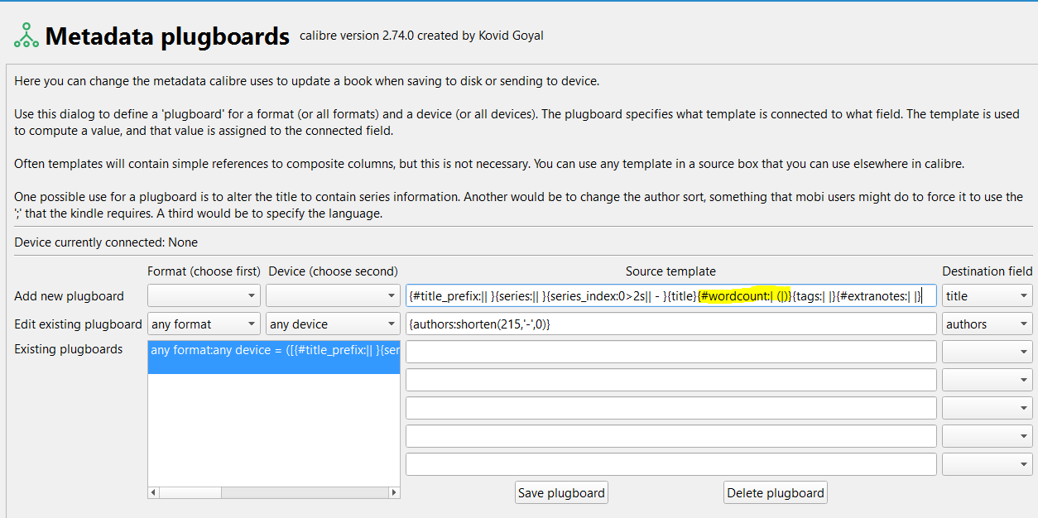Open 'any device' dropdown in Edit existing plugboard

click(x=333, y=324)
